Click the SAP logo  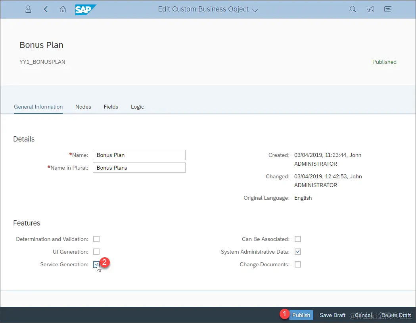tap(85, 10)
